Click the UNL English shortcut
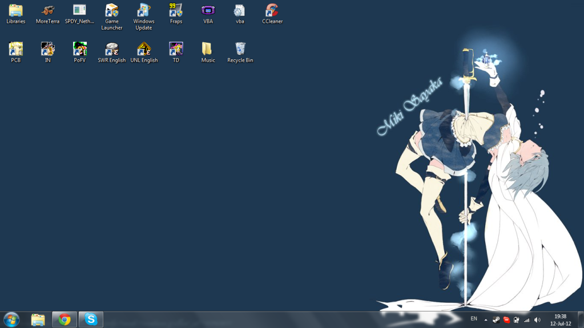Screen dimensions: 584x328 click(144, 50)
